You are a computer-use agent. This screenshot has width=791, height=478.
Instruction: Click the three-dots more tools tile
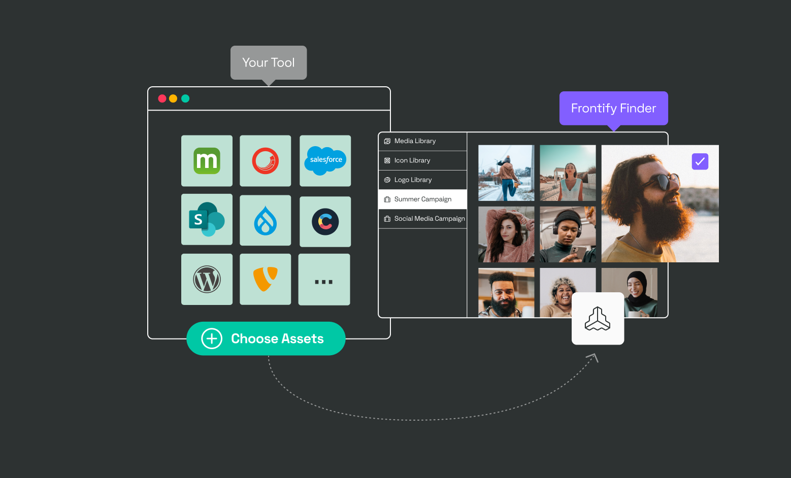[324, 280]
